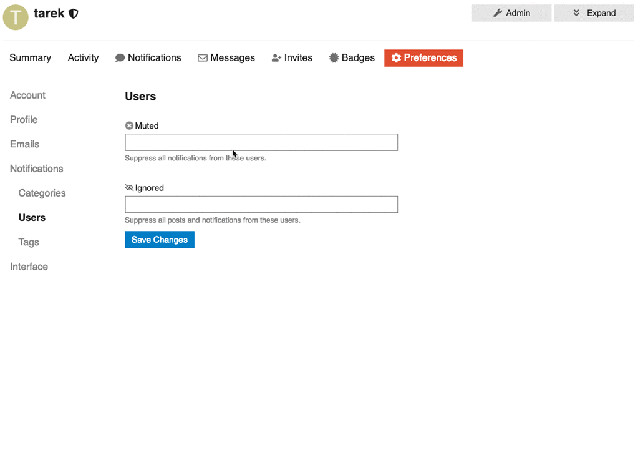Viewport: 638px width, 460px height.
Task: Click the speech bubble Notifications icon
Action: point(120,58)
